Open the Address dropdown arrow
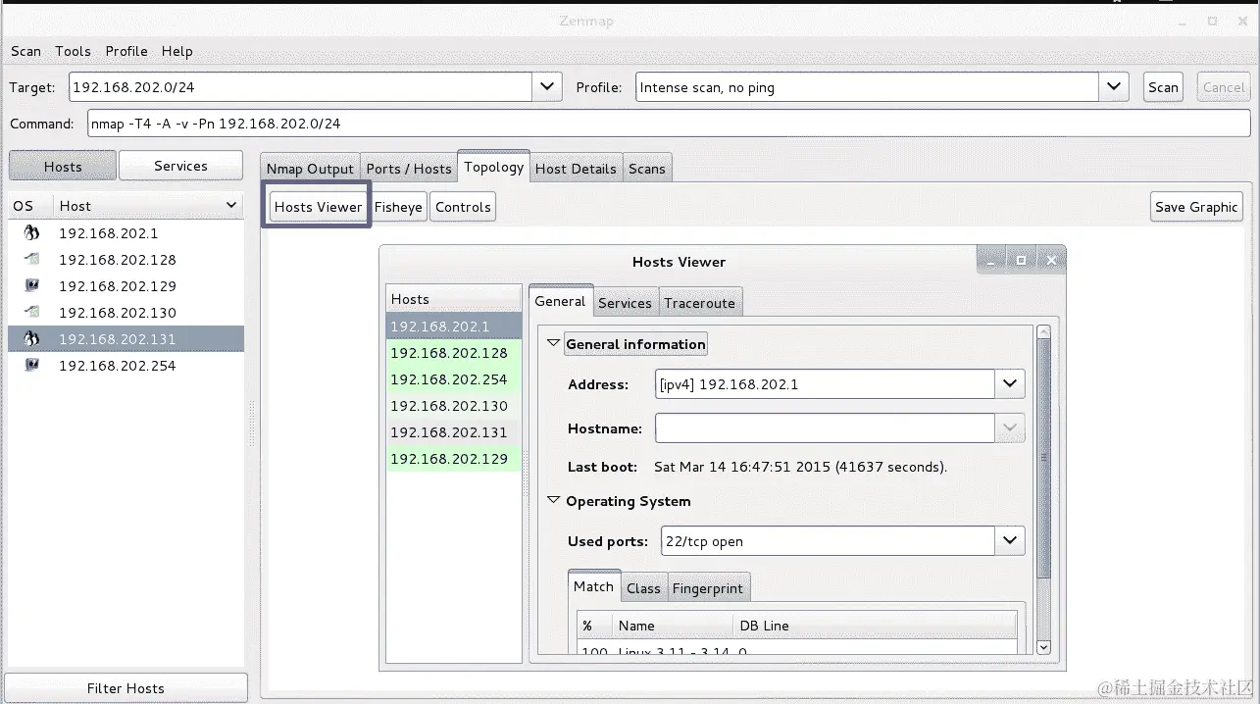Screen dimensions: 1260x704 (x=1010, y=384)
